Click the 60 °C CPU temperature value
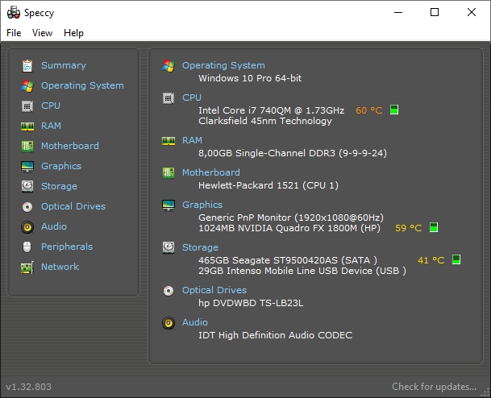Image resolution: width=491 pixels, height=398 pixels. click(x=369, y=110)
